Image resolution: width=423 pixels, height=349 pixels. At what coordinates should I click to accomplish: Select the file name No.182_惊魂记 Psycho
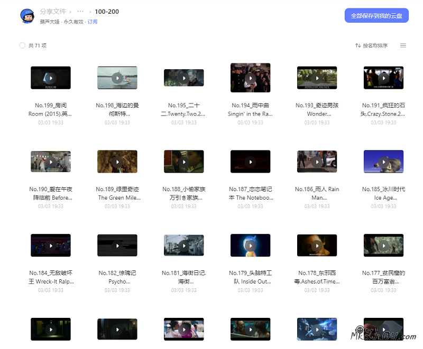click(117, 277)
